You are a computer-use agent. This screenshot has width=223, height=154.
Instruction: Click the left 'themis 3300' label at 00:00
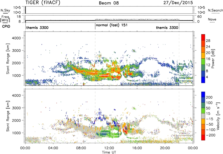click(37, 28)
